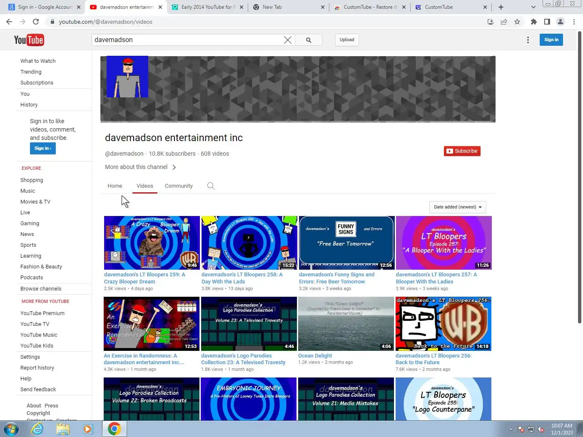Expand More about this channel
Screen dimensions: 583x437
pos(140,167)
